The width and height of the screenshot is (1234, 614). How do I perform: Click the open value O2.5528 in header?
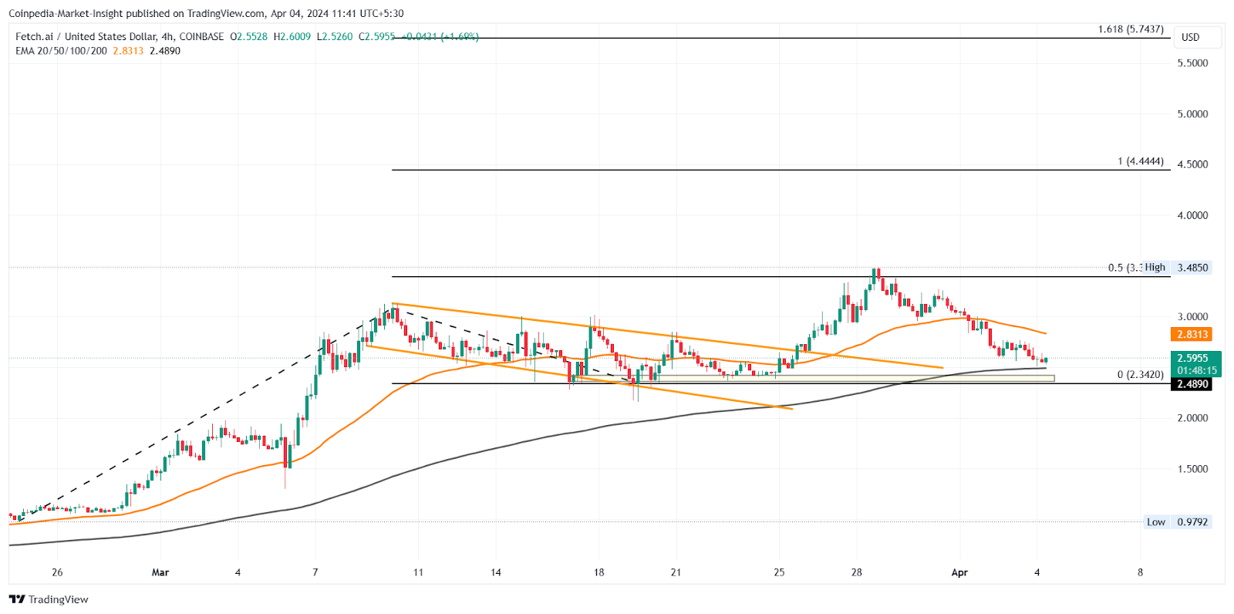point(248,36)
